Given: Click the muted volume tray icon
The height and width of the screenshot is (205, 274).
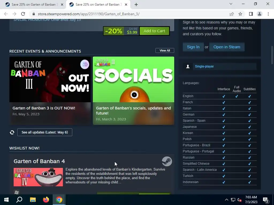Looking at the screenshot, I should [x=239, y=200].
